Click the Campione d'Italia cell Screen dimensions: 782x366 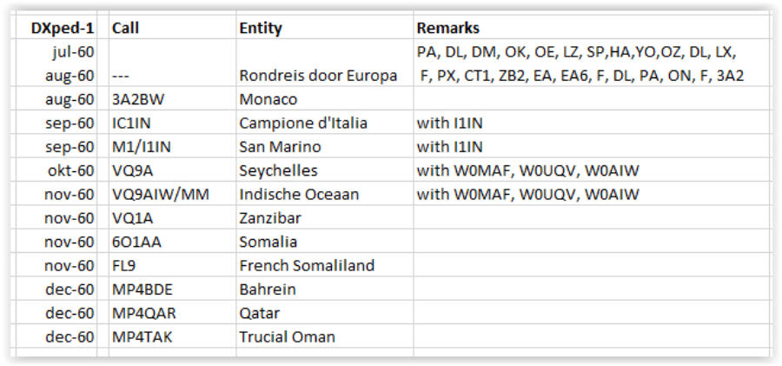(303, 123)
